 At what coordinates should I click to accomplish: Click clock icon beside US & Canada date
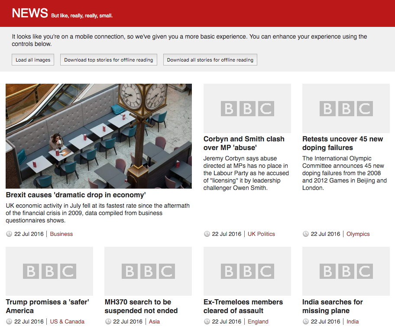pyautogui.click(x=9, y=321)
